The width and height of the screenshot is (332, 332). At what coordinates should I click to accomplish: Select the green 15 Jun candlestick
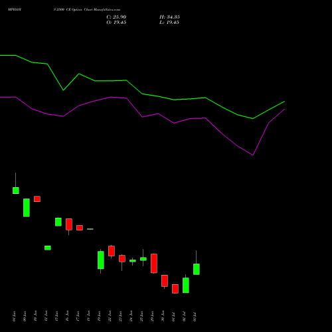tap(58, 222)
